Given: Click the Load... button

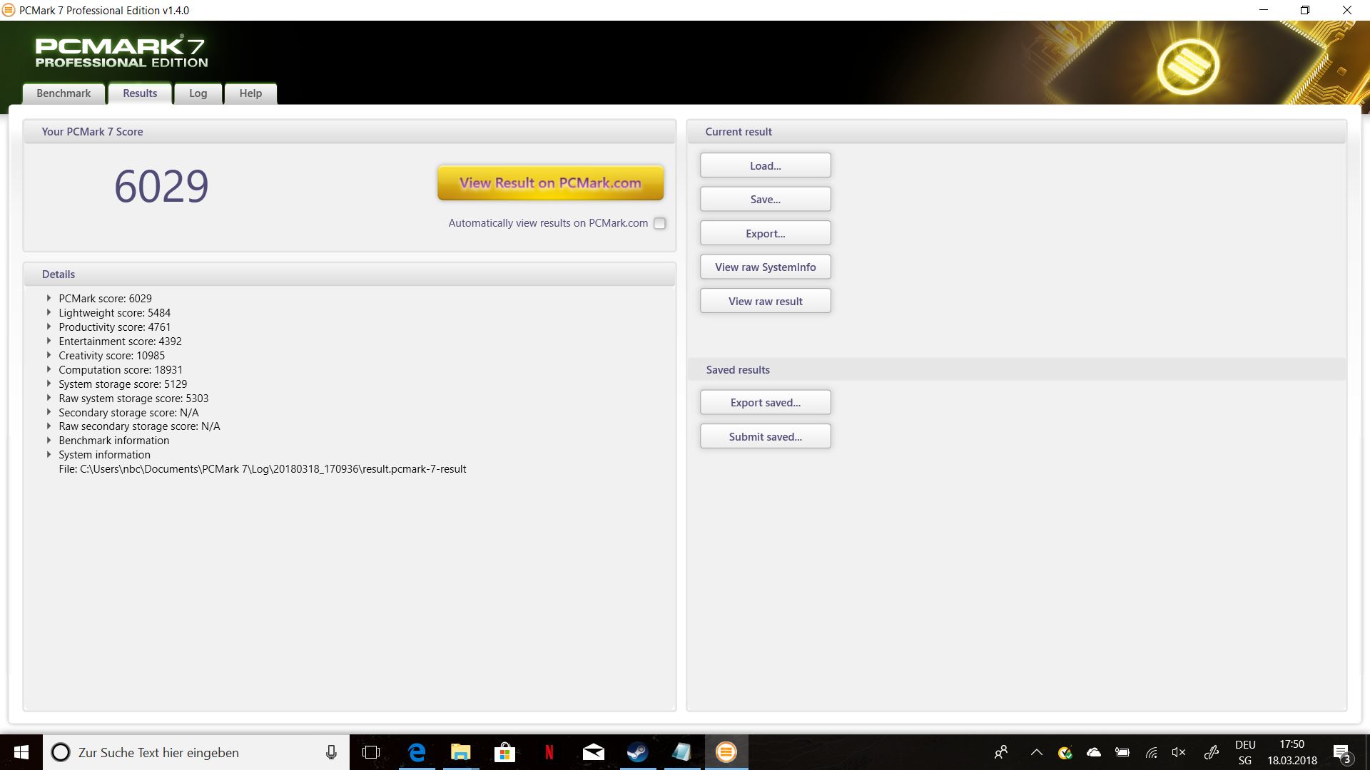Looking at the screenshot, I should click(765, 165).
